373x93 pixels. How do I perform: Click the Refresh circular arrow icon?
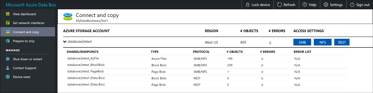(x=279, y=5)
